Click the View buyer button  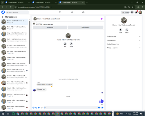pos(50,27)
